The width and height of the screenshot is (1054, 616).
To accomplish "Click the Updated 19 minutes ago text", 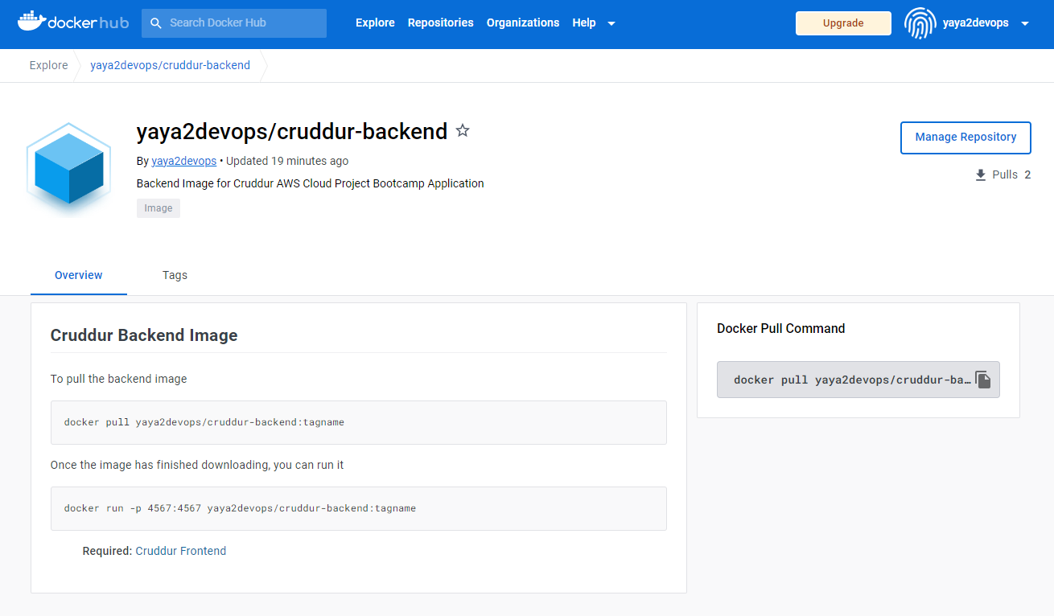I will 287,161.
